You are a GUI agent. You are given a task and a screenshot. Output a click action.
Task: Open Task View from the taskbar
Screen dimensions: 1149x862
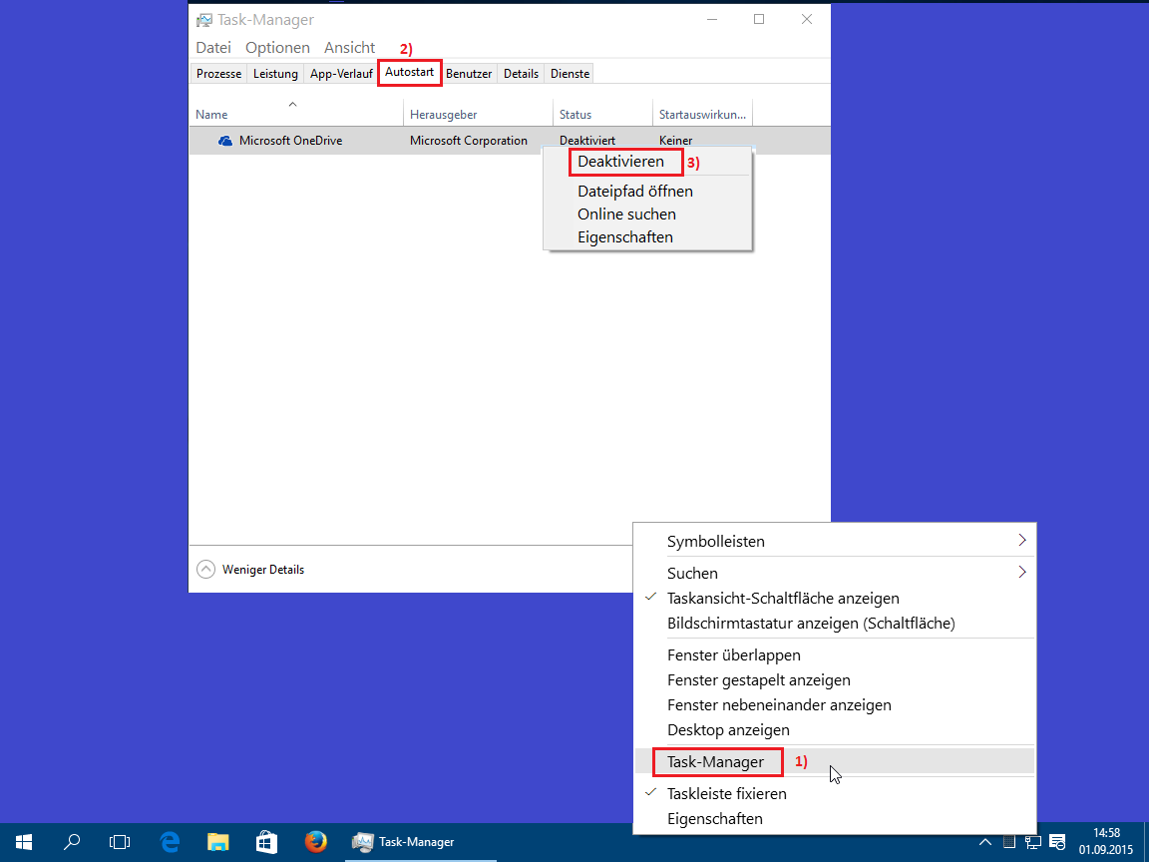click(120, 841)
